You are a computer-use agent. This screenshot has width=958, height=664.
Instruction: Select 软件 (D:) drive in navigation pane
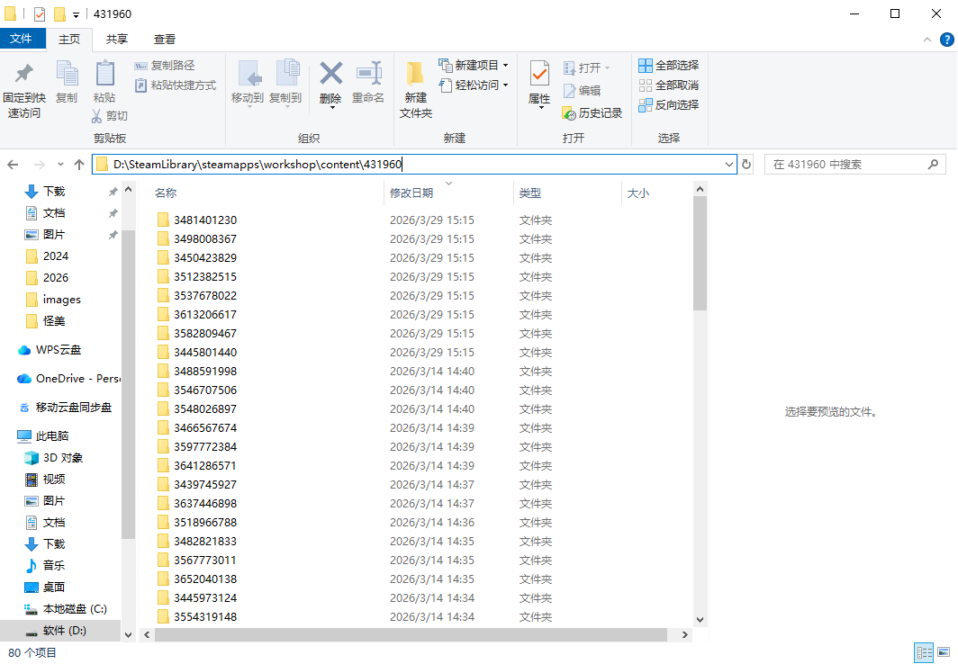(x=64, y=631)
